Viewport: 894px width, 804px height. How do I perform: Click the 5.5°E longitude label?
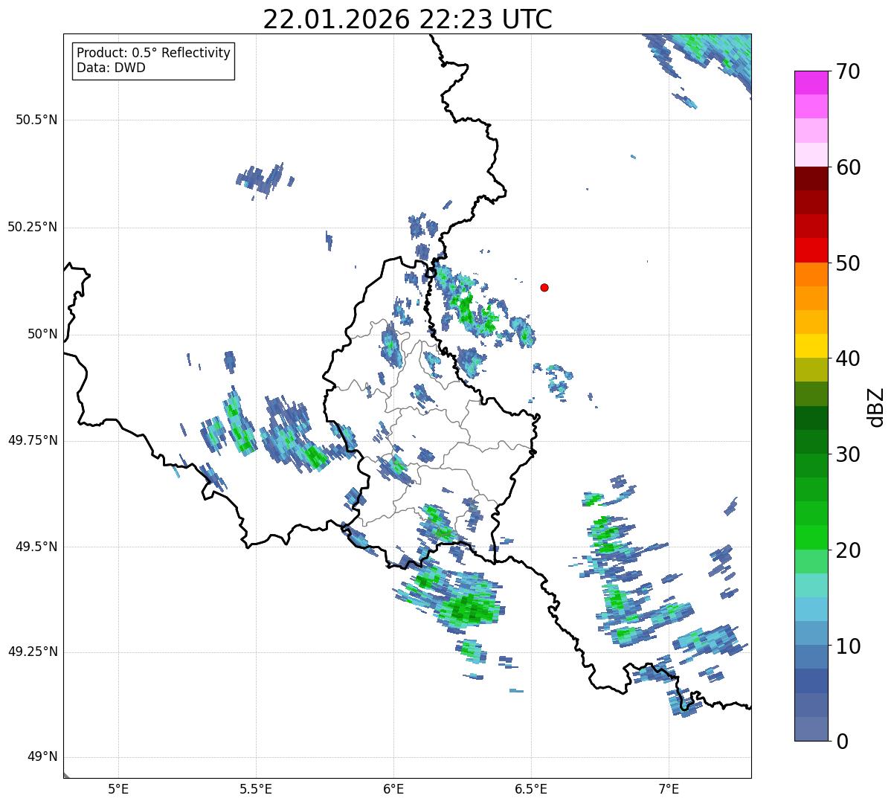[256, 788]
